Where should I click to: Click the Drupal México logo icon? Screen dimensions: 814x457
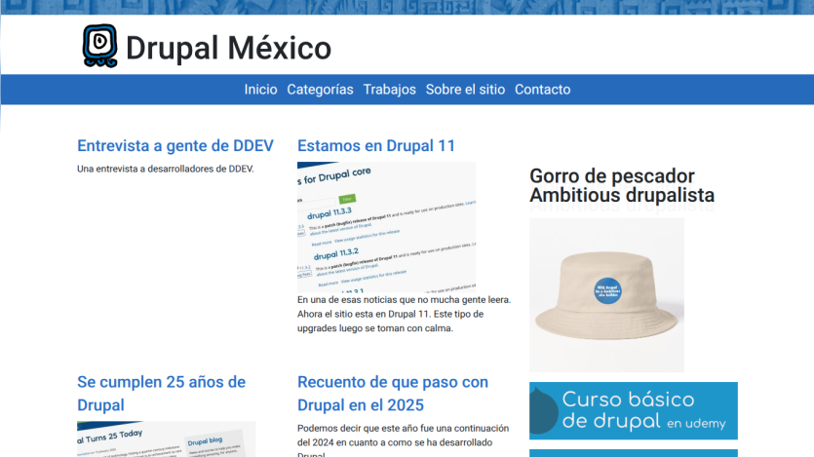click(99, 46)
